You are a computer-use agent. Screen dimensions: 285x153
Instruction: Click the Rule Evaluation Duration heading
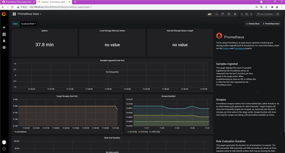tap(231, 141)
